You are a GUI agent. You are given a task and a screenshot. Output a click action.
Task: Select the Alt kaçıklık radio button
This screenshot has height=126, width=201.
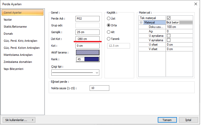108,32
